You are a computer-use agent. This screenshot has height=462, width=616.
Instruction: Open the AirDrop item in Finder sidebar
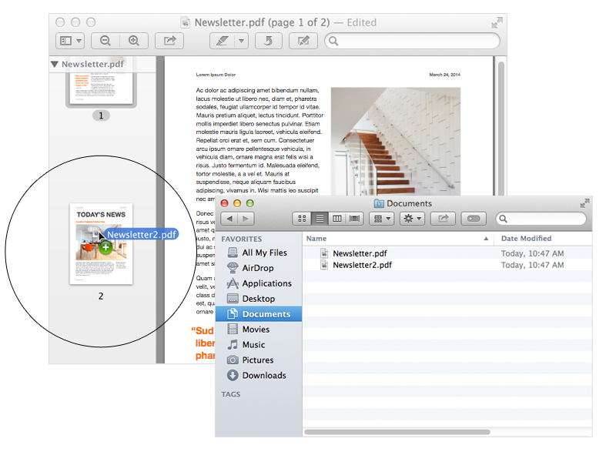click(257, 268)
